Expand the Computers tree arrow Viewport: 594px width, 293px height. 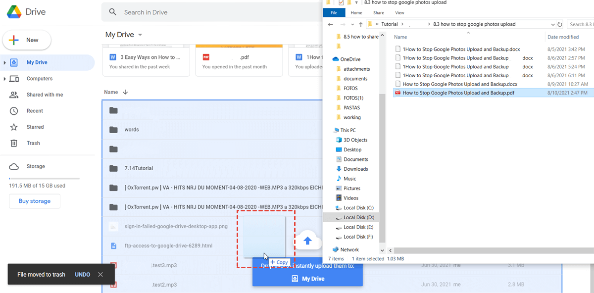[5, 79]
